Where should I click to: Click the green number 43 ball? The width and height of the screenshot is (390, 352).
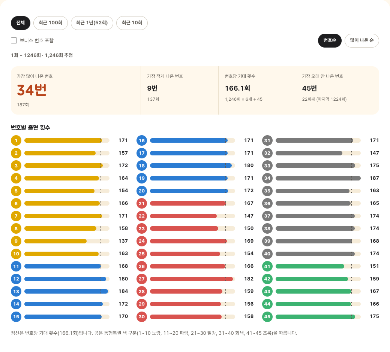pos(267,291)
